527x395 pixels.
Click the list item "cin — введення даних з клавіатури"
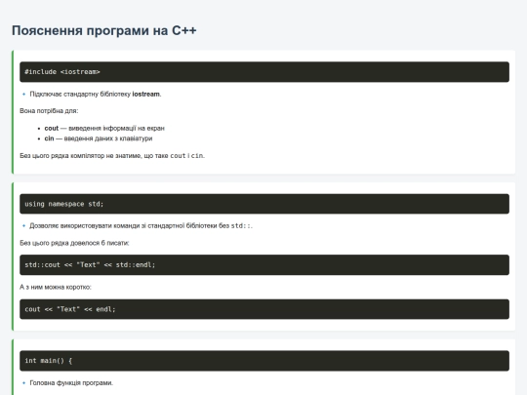[x=99, y=138]
